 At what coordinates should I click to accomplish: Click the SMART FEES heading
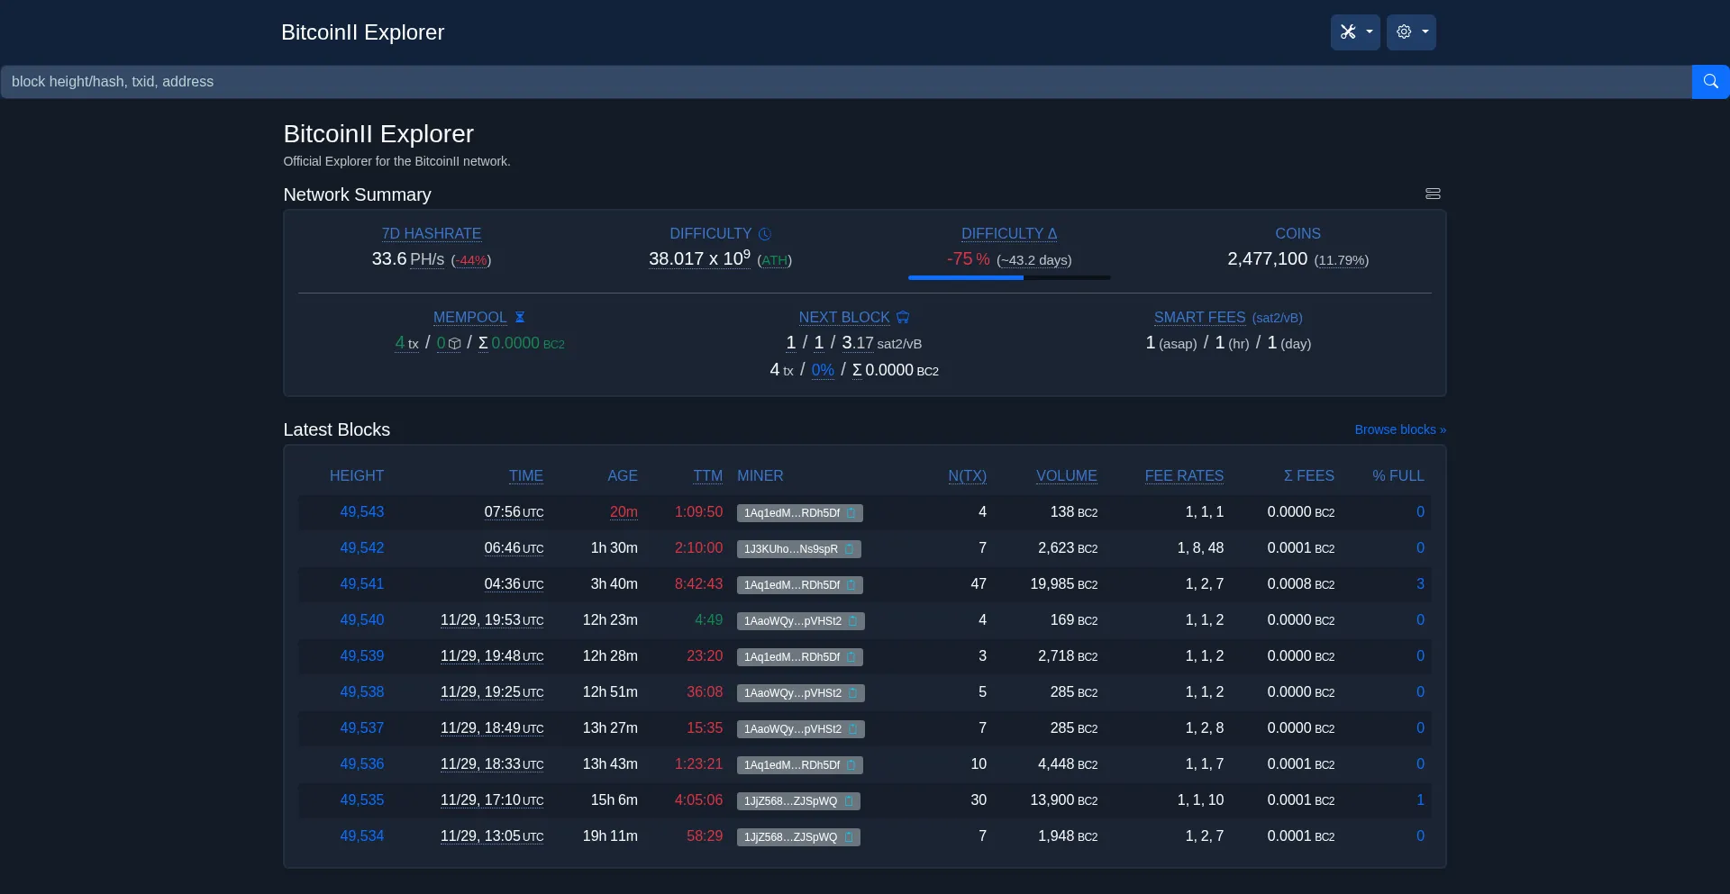(x=1199, y=318)
